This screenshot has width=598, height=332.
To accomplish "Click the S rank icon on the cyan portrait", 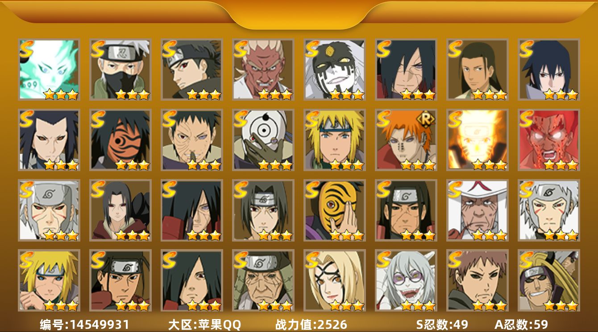I will [27, 48].
